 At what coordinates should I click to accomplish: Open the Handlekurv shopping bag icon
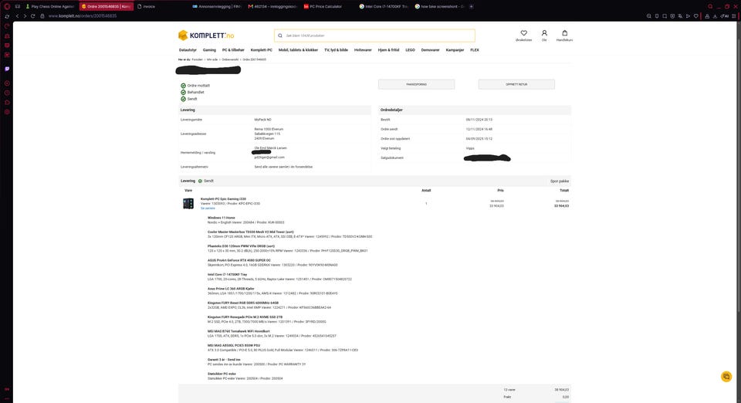565,33
